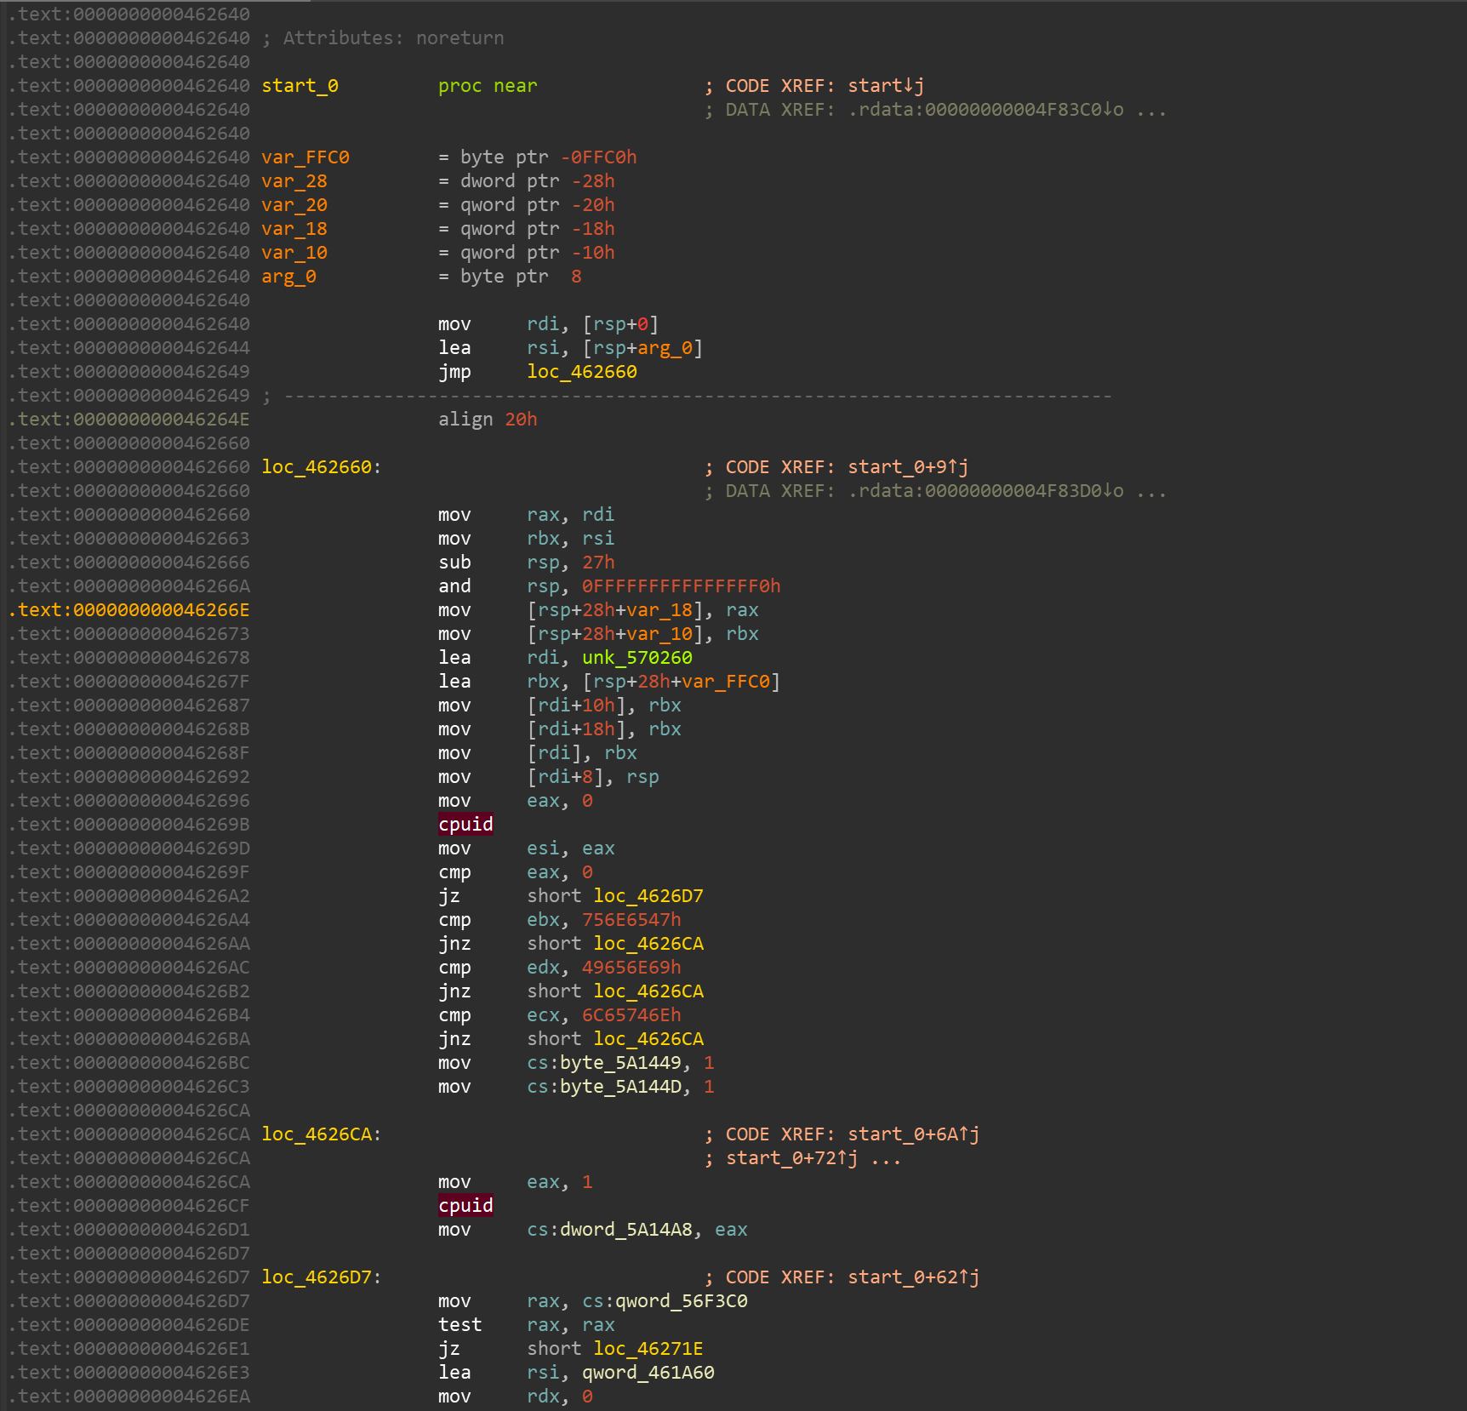The width and height of the screenshot is (1467, 1411).
Task: Follow .rdata:00000000004F83D0 data xref
Action: point(985,491)
